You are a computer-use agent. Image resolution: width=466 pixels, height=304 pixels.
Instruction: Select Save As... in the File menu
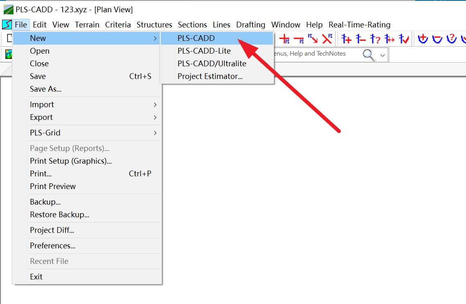point(87,89)
